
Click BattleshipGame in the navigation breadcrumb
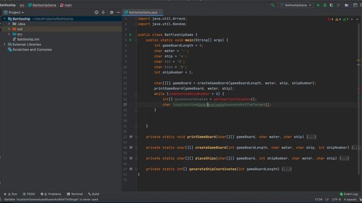(42, 5)
